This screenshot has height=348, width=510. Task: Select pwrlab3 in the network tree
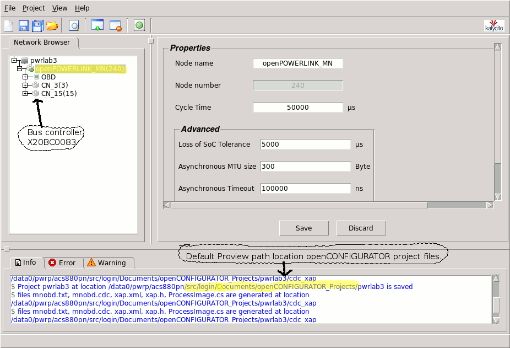coord(44,61)
